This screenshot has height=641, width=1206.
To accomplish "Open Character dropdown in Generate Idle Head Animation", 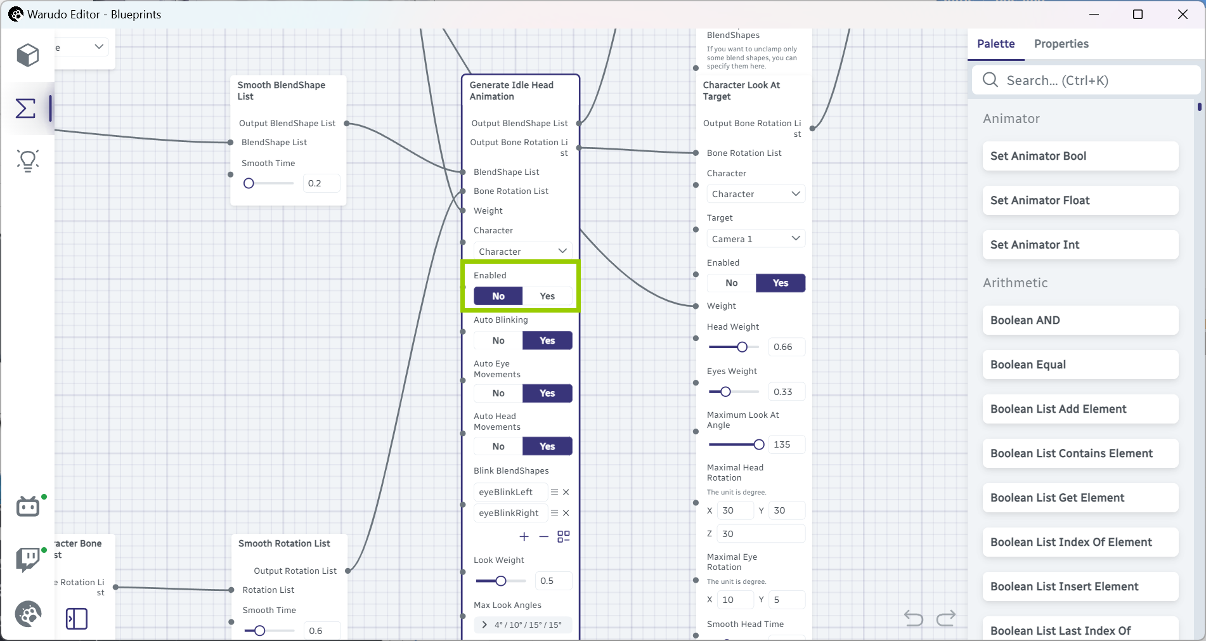I will [x=523, y=251].
